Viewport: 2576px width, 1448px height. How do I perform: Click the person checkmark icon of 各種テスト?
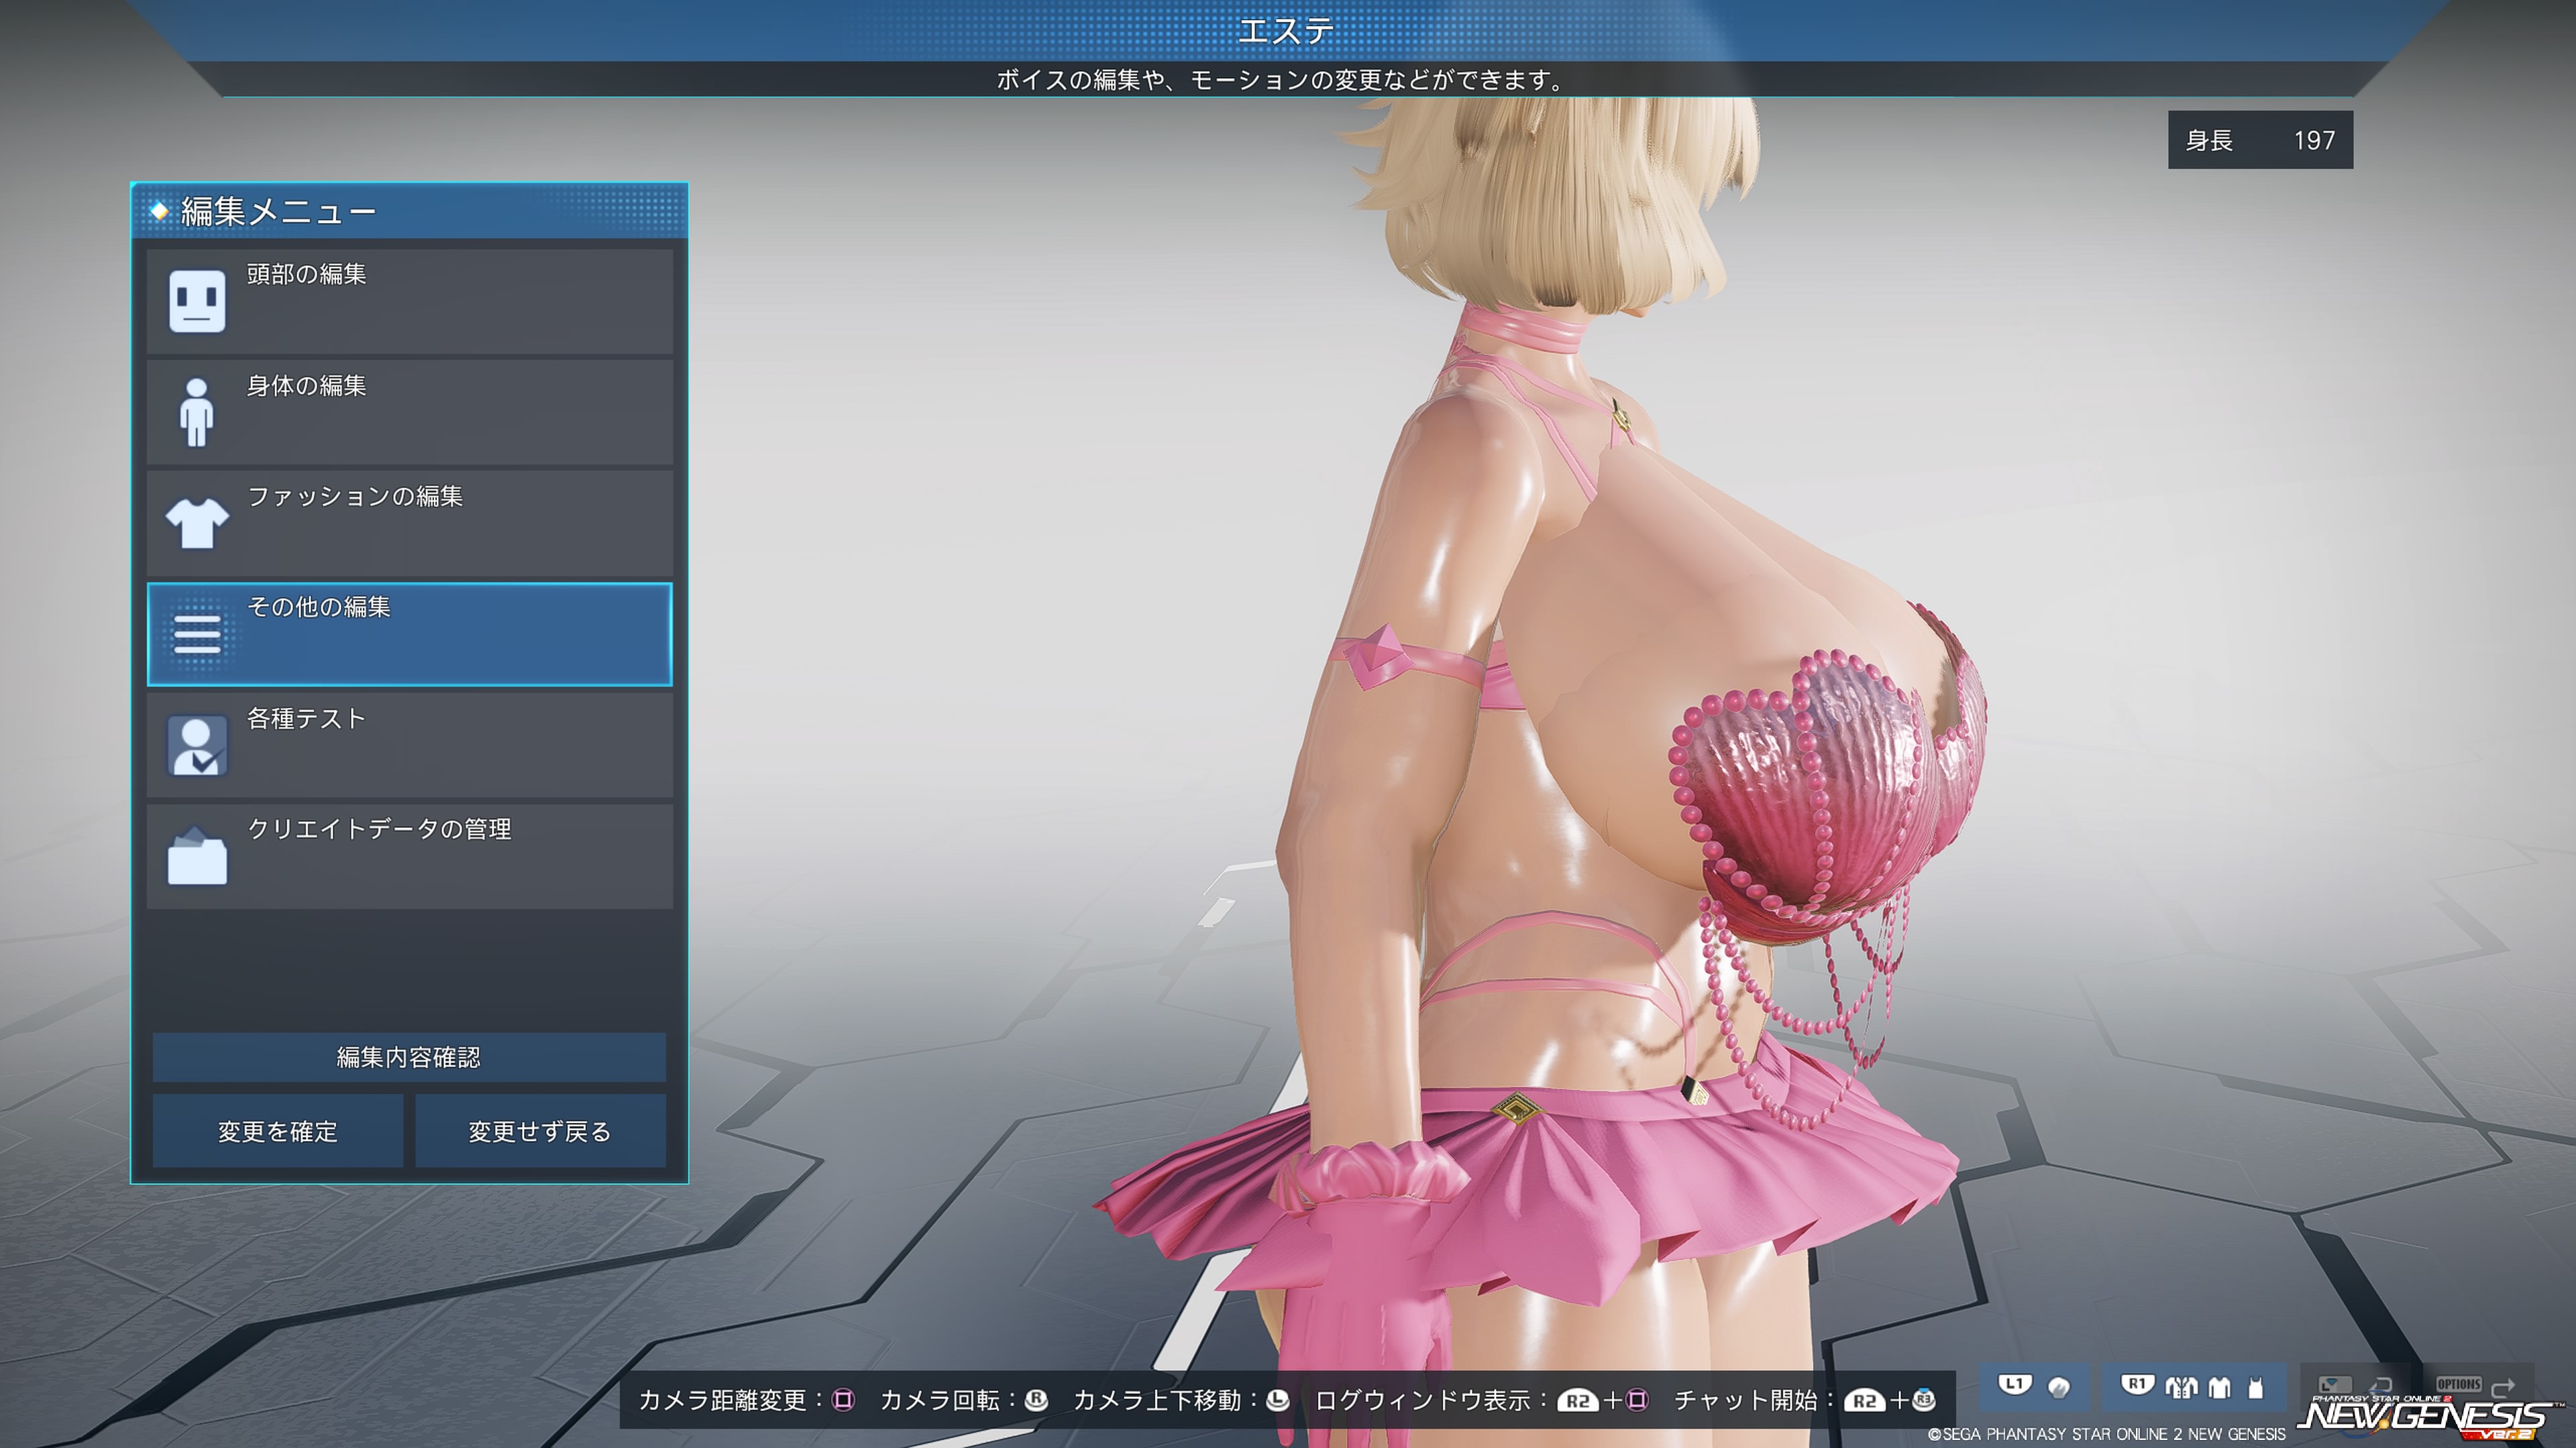pyautogui.click(x=197, y=745)
